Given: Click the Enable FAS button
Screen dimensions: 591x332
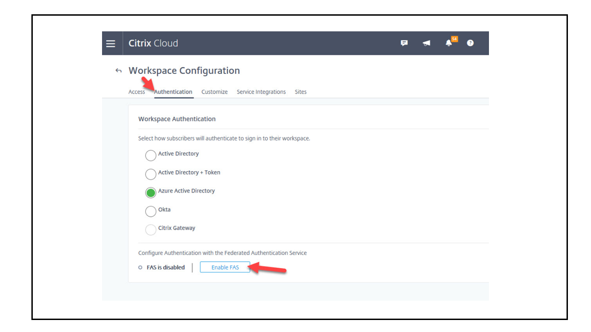Looking at the screenshot, I should pos(225,267).
